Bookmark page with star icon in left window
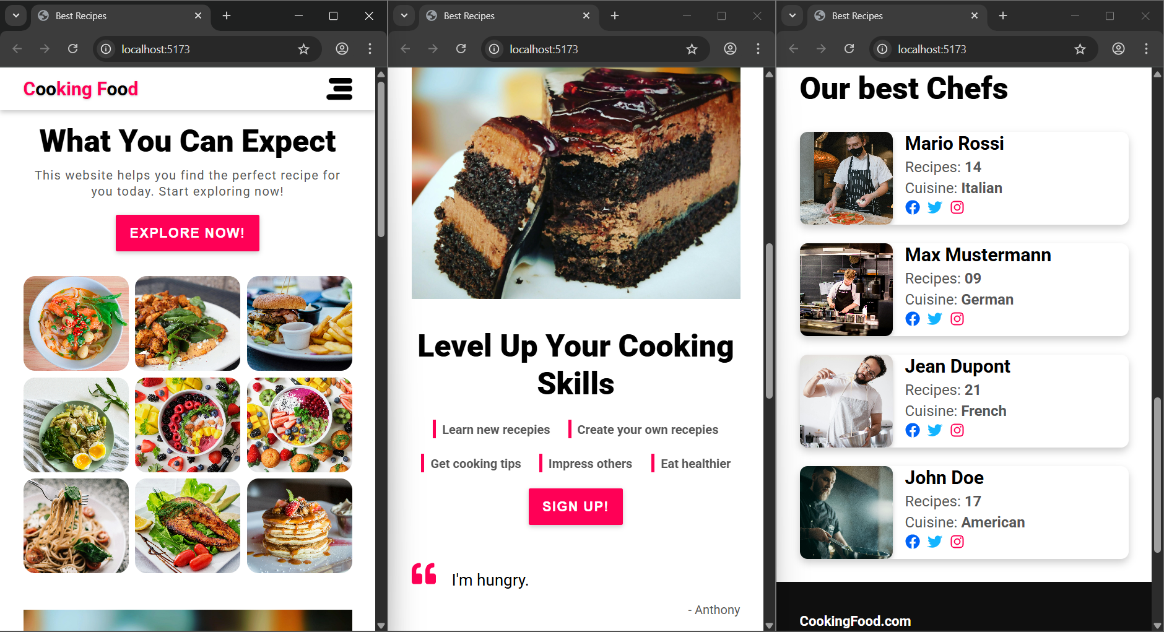The width and height of the screenshot is (1164, 632). 303,49
